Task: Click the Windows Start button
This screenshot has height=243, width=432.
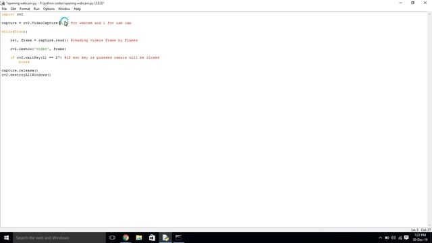Action: tap(6, 238)
